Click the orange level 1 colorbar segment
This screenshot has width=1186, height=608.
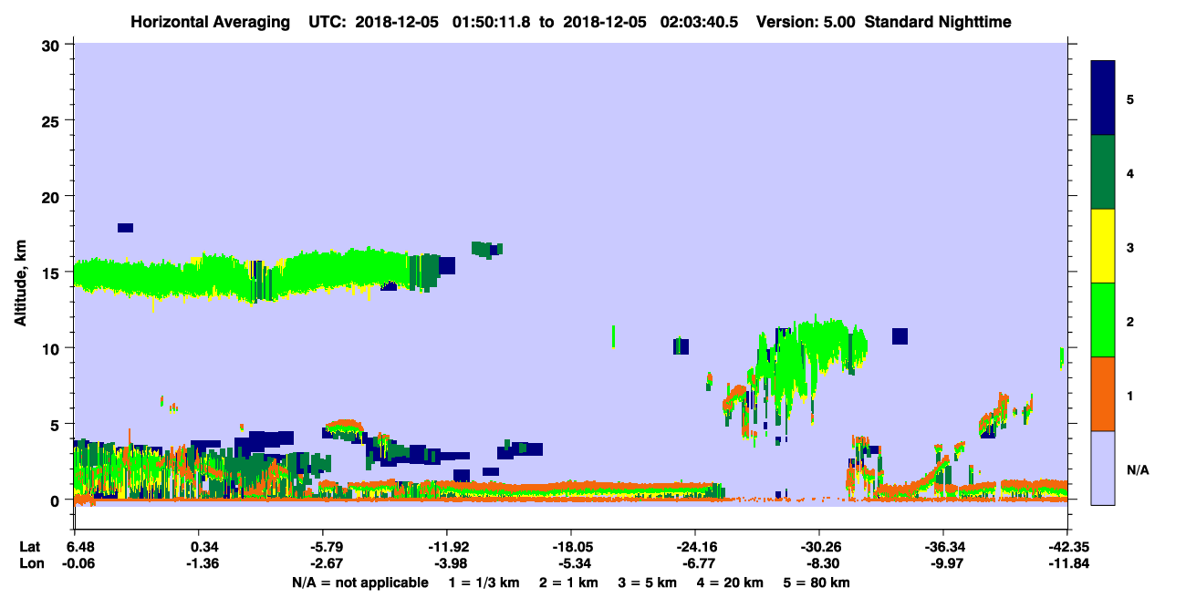pos(1103,394)
